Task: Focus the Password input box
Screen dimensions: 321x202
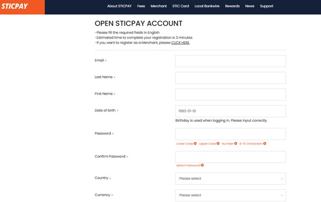Action: [x=230, y=134]
